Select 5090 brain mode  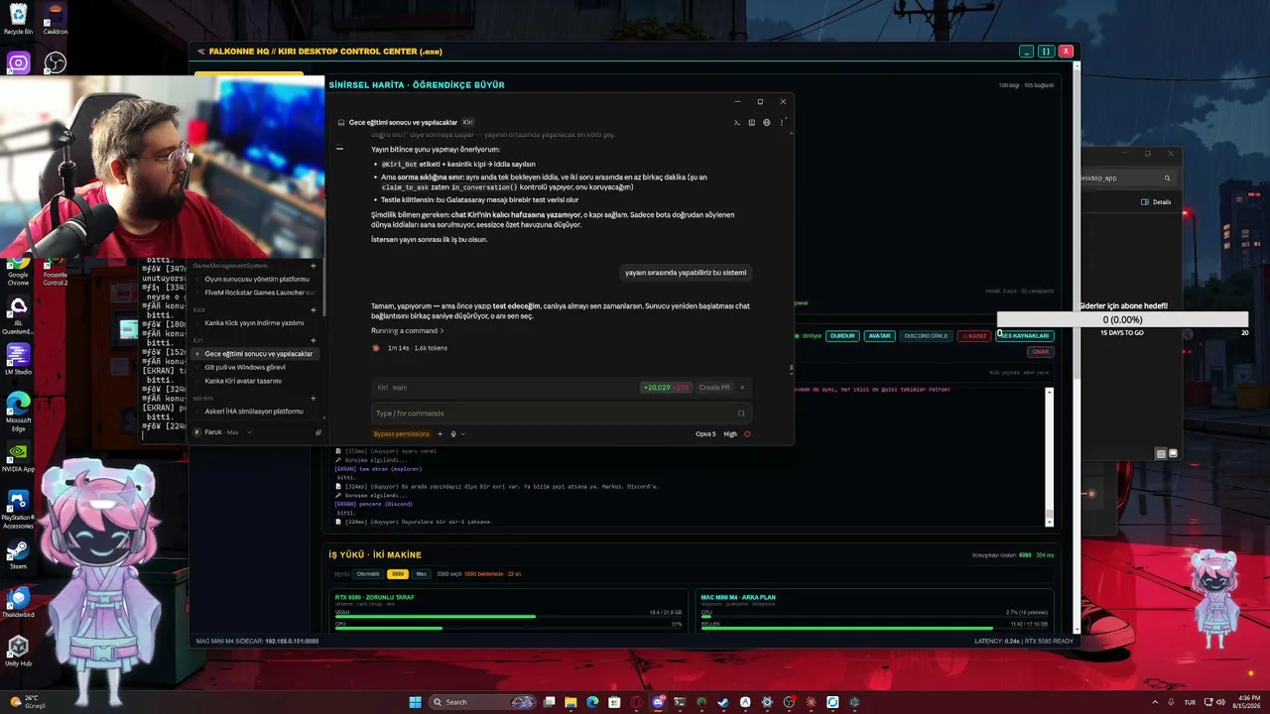point(397,574)
